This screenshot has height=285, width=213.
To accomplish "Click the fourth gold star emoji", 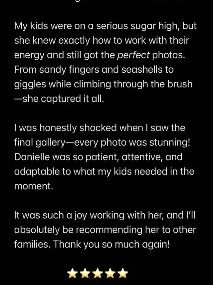I will [x=110, y=273].
